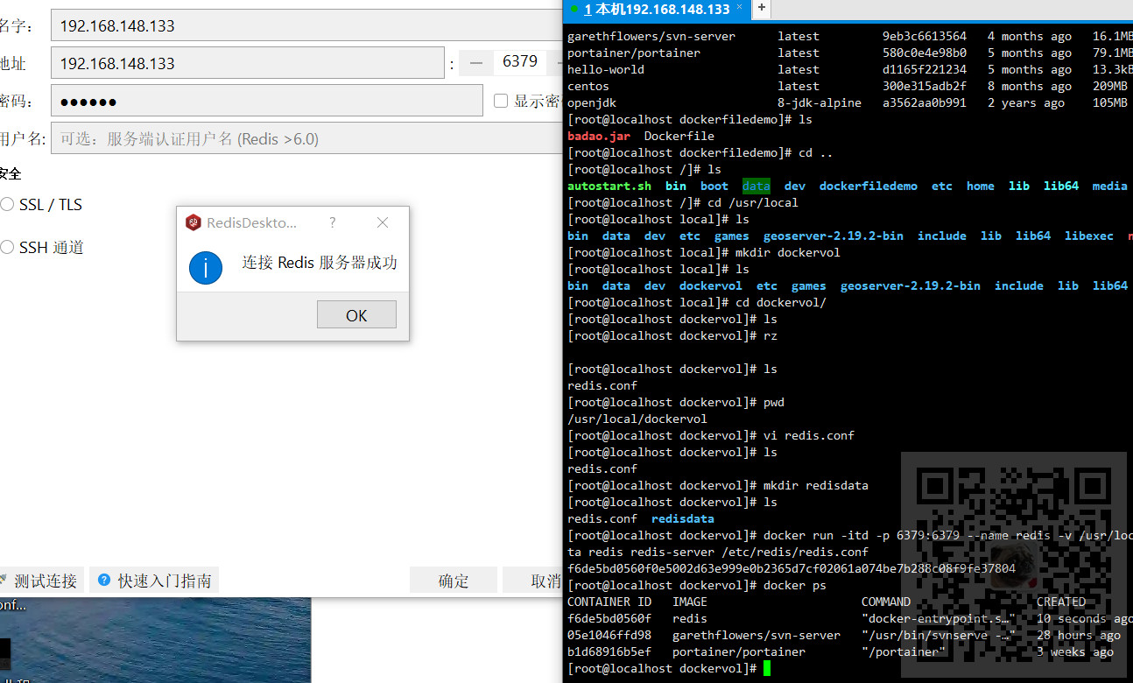Viewport: 1133px width, 683px height.
Task: Click the highlighted 'data' directory in terminal listing
Action: tap(757, 186)
